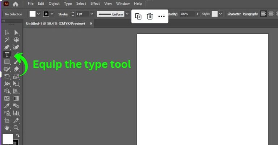Enable left paragraph alignment

[x=263, y=14]
